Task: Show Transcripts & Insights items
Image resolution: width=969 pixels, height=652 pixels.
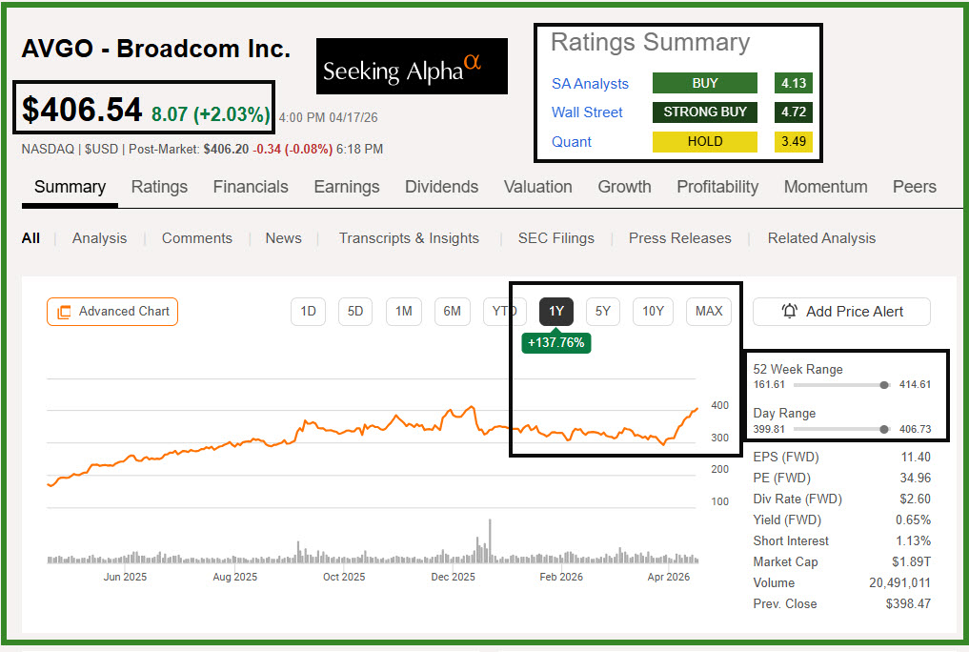Action: [409, 238]
